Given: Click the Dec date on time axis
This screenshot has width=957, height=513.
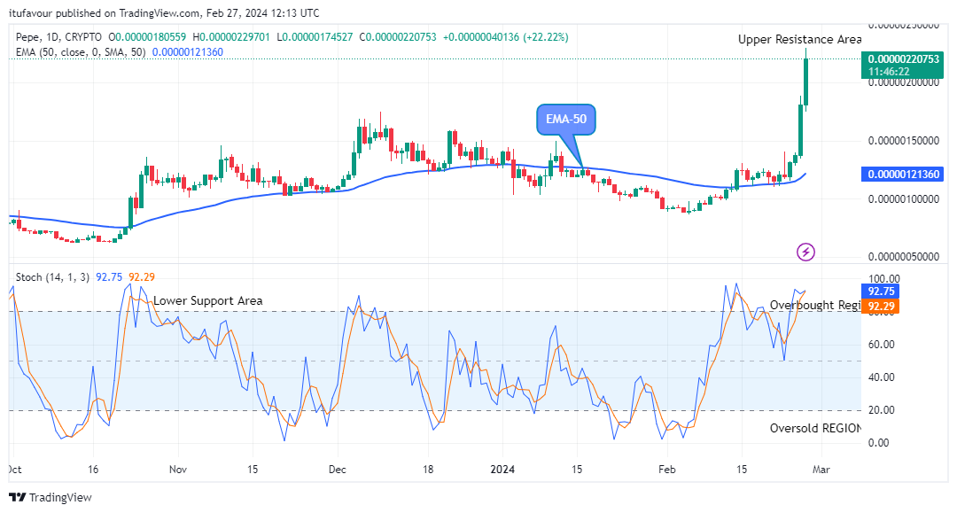Looking at the screenshot, I should pyautogui.click(x=337, y=469).
